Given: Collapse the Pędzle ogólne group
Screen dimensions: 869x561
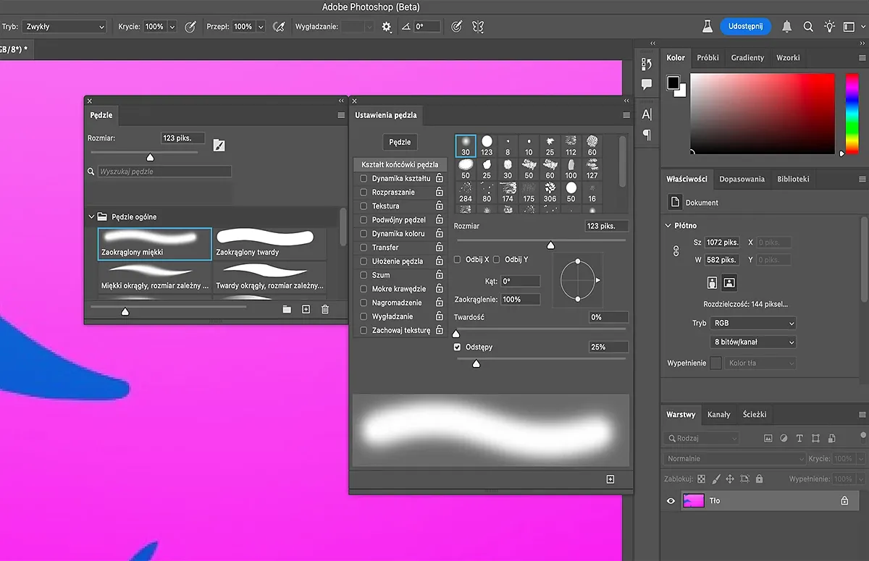Looking at the screenshot, I should (91, 216).
